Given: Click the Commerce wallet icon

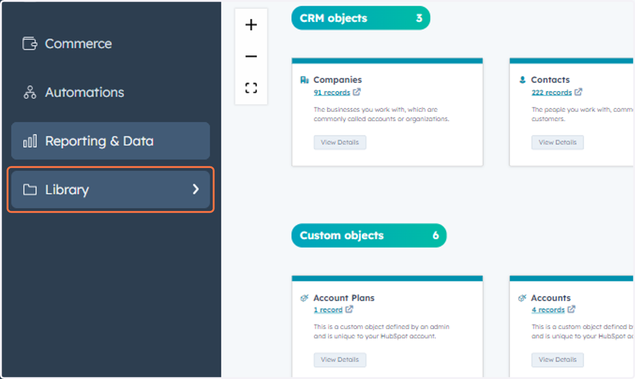Looking at the screenshot, I should point(30,43).
